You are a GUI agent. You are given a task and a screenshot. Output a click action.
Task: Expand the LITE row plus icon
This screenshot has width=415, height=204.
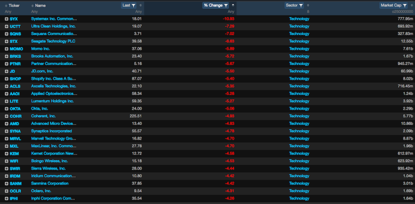[6, 101]
